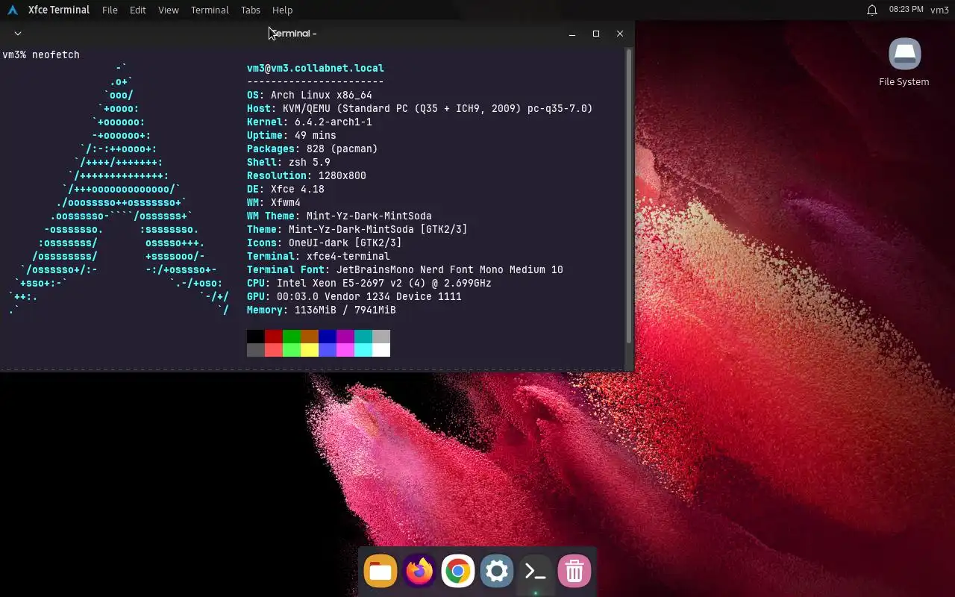
Task: Open the Arch Linux applications menu icon
Action: point(12,10)
